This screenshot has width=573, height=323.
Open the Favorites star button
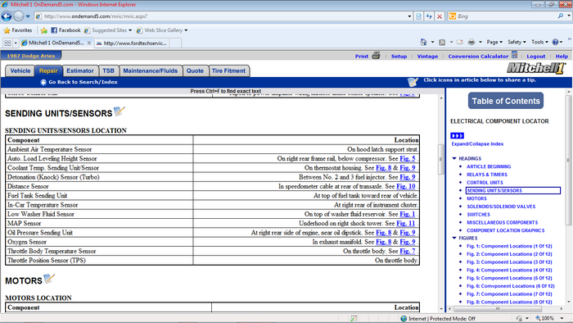pos(17,30)
